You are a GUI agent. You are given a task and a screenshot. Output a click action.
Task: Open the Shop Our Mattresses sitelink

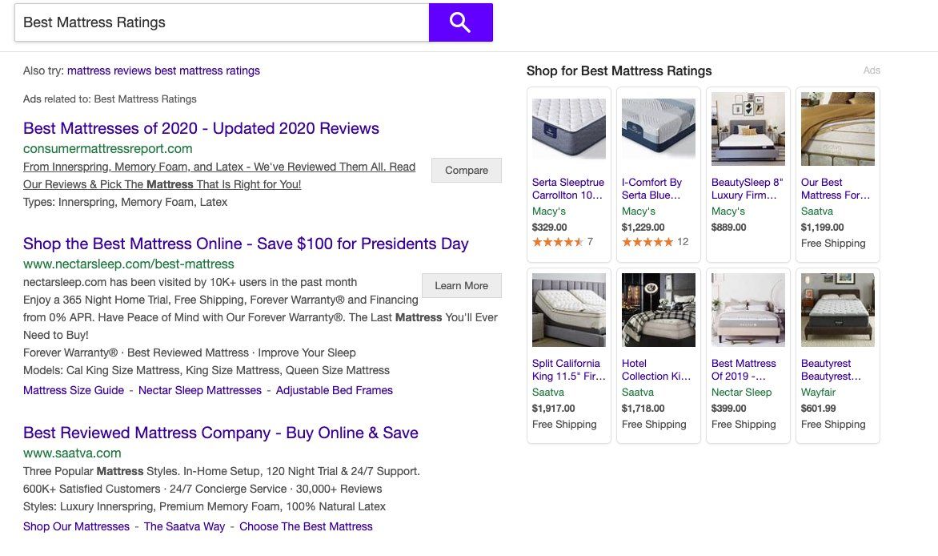pyautogui.click(x=76, y=526)
